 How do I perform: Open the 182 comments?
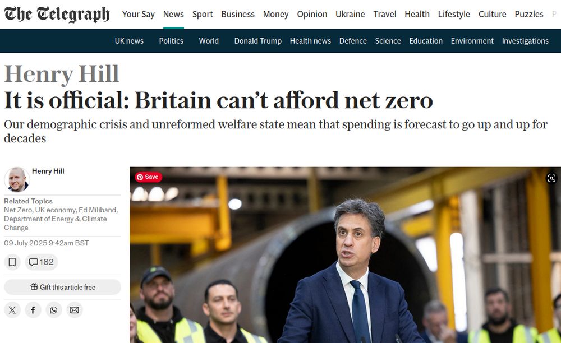point(42,262)
